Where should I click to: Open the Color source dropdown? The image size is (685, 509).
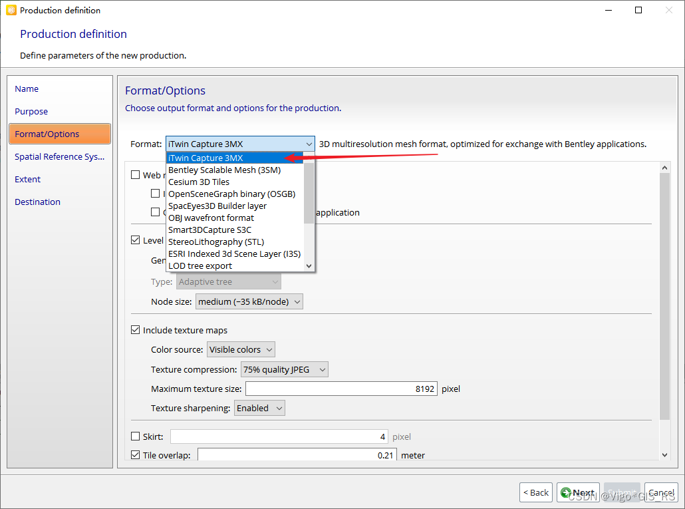tap(241, 349)
